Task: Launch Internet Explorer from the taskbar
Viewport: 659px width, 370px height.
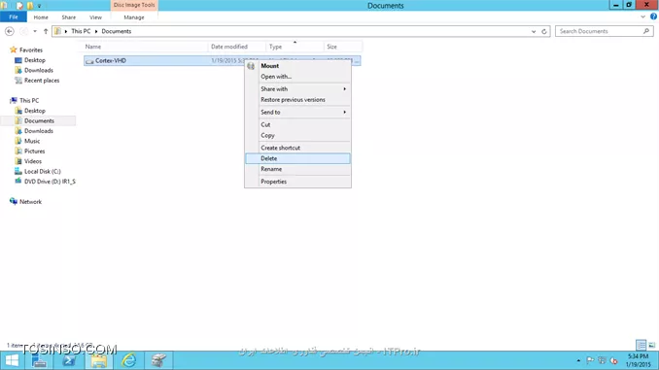Action: coord(128,360)
